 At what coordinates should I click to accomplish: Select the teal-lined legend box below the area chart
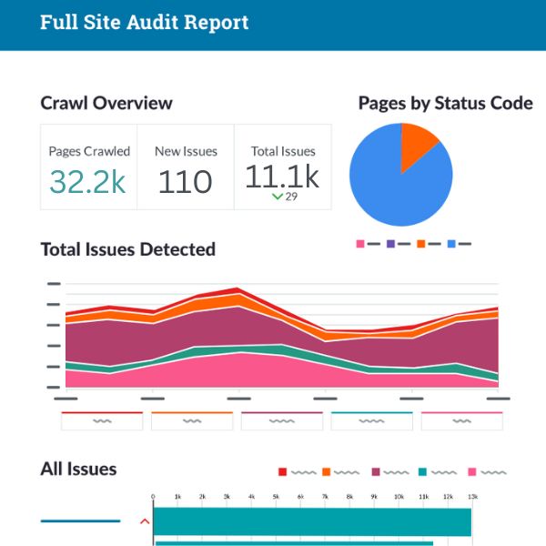[x=371, y=420]
